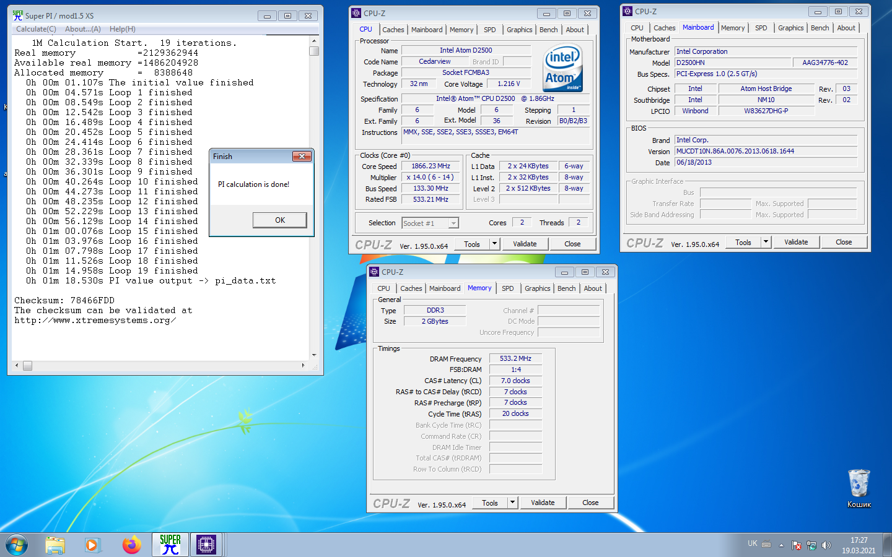This screenshot has width=892, height=557.
Task: Launch Windows Media Player taskbar icon
Action: [92, 545]
